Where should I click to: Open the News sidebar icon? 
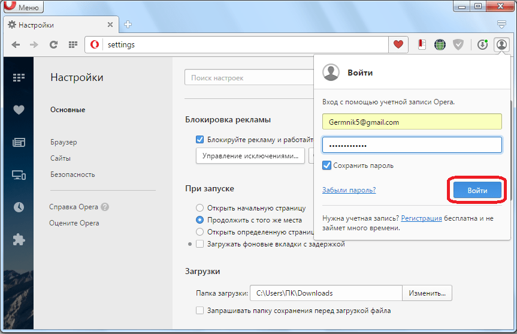coord(19,143)
